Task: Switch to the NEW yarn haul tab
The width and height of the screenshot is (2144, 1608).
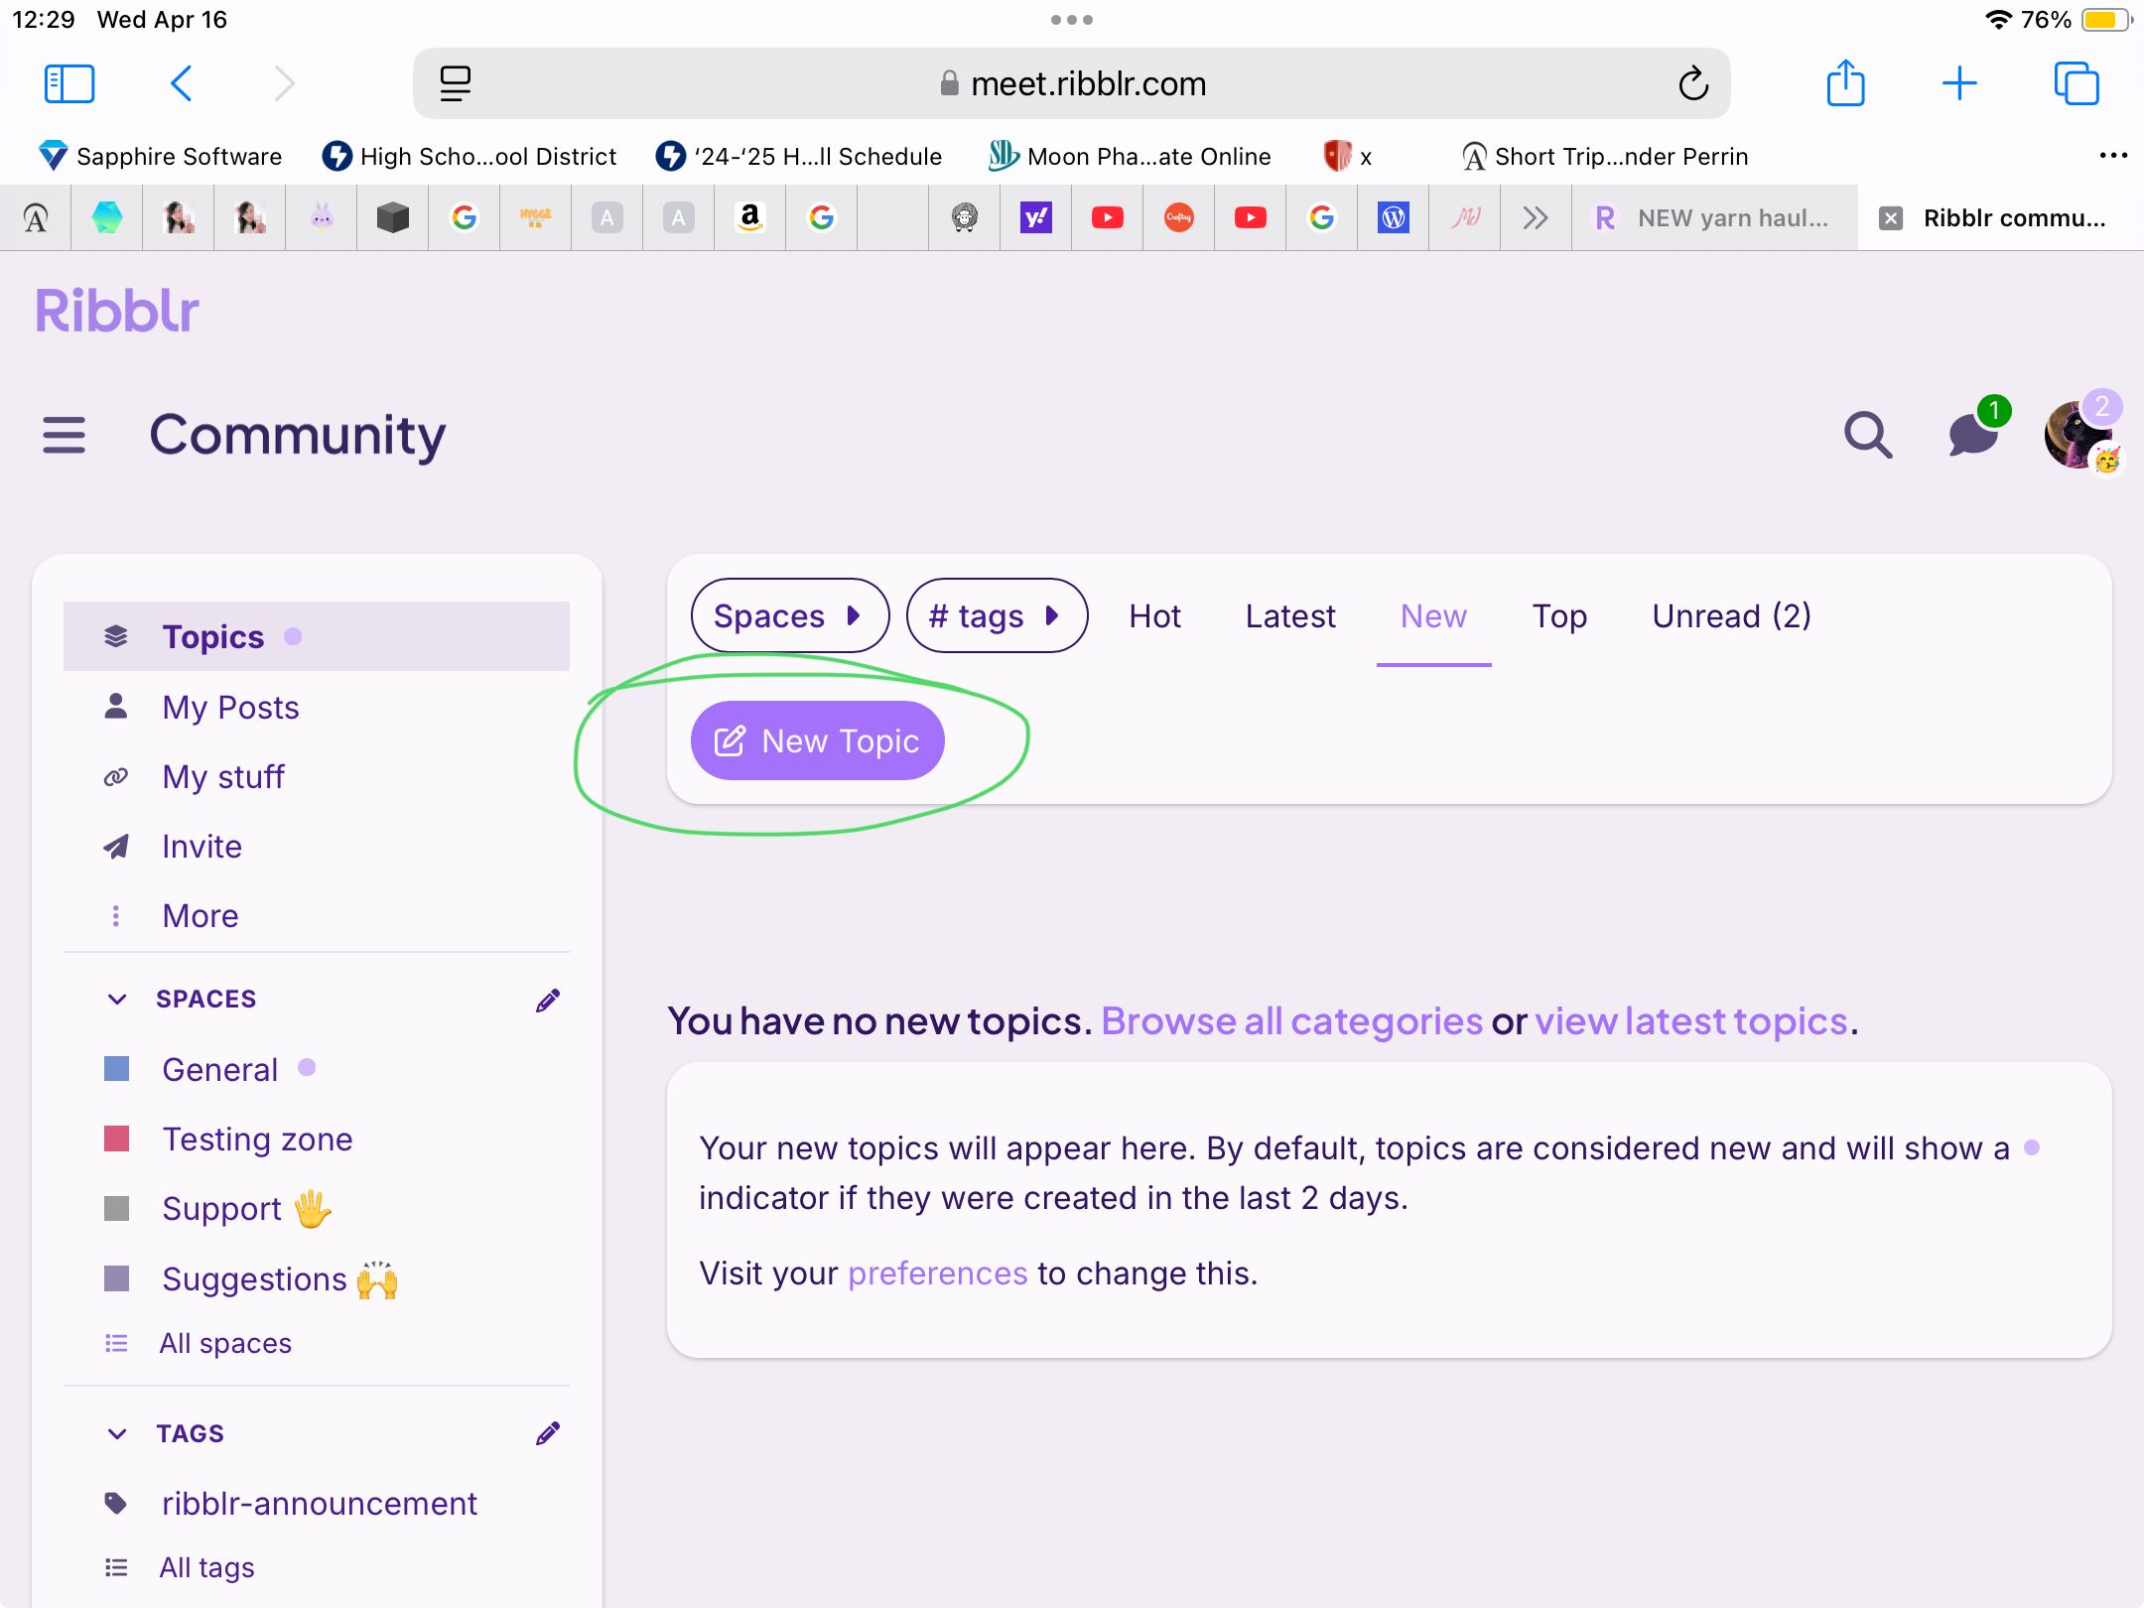Action: click(1714, 217)
